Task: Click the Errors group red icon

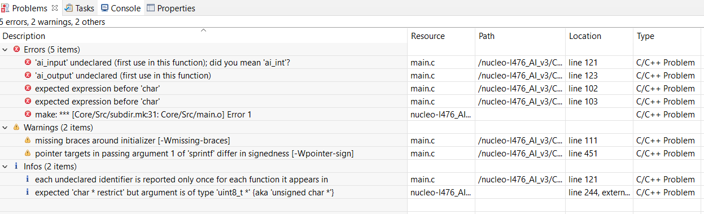Action: click(16, 49)
